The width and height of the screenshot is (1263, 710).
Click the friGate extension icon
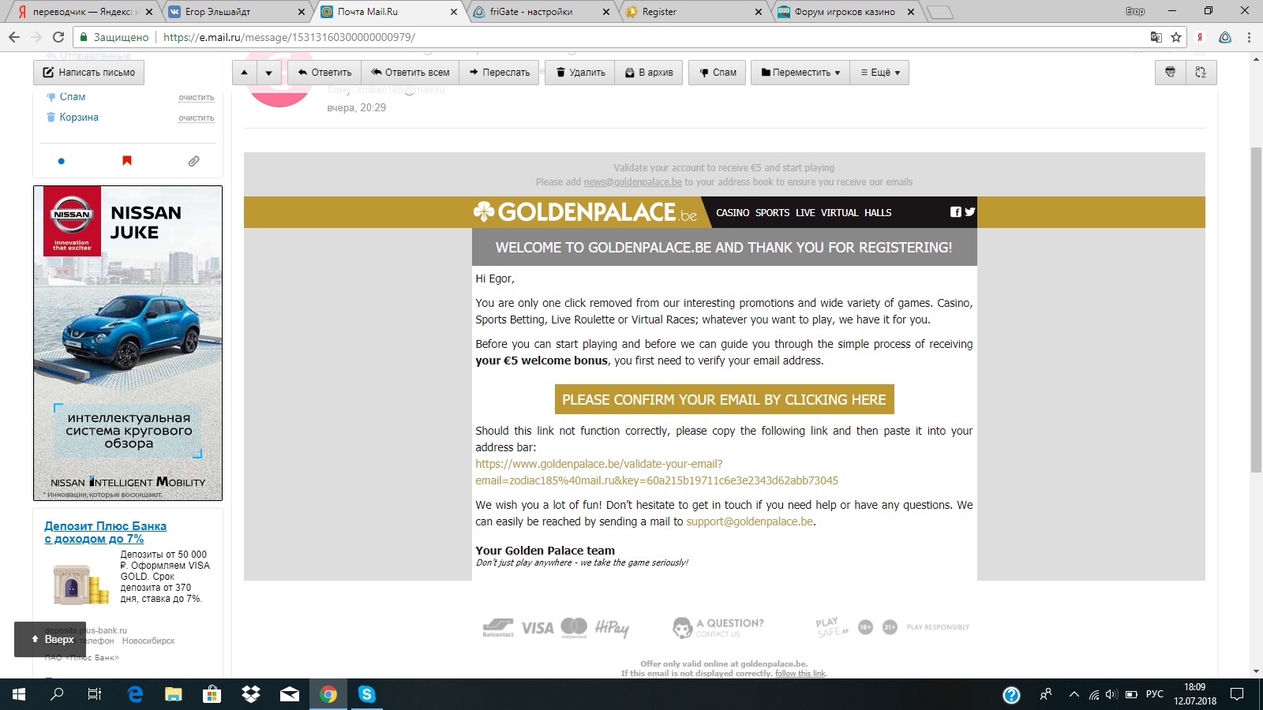coord(1225,37)
